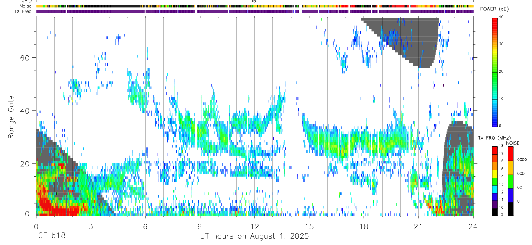Click the purple TX Freq strip above the plot

(x=254, y=11)
